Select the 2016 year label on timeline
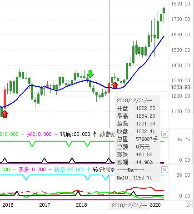This screenshot has width=194, height=214. [8, 205]
